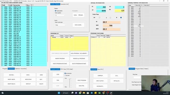
Task: Select the program row in Program List
Action: click(69, 37)
